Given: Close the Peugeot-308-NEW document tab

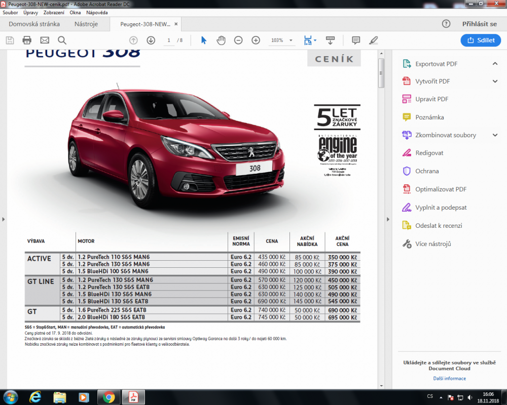Looking at the screenshot, I should point(176,24).
